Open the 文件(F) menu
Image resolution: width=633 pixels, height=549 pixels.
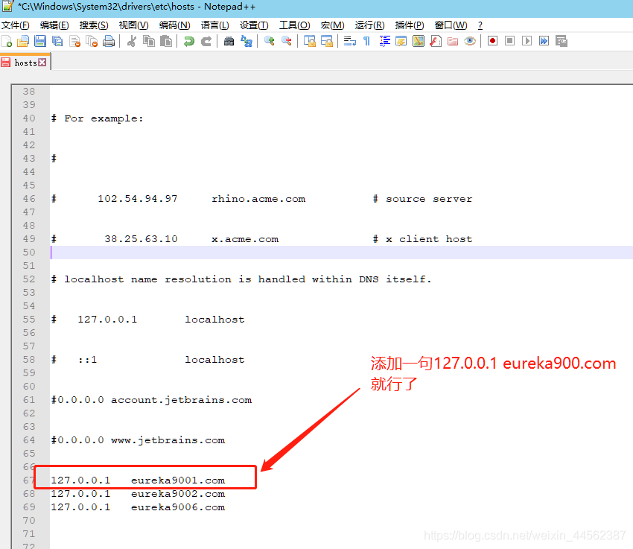(16, 25)
